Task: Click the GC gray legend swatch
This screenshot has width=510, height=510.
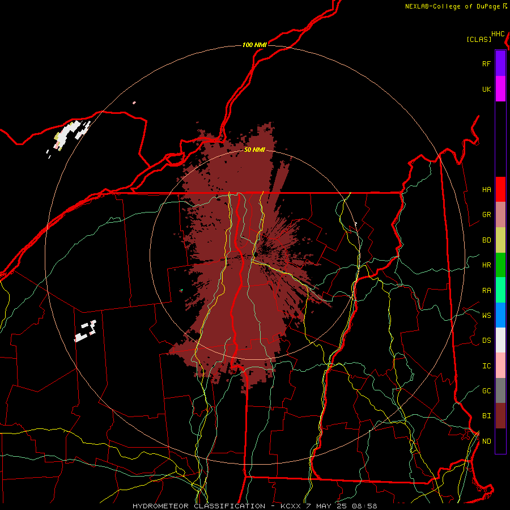Action: (500, 390)
